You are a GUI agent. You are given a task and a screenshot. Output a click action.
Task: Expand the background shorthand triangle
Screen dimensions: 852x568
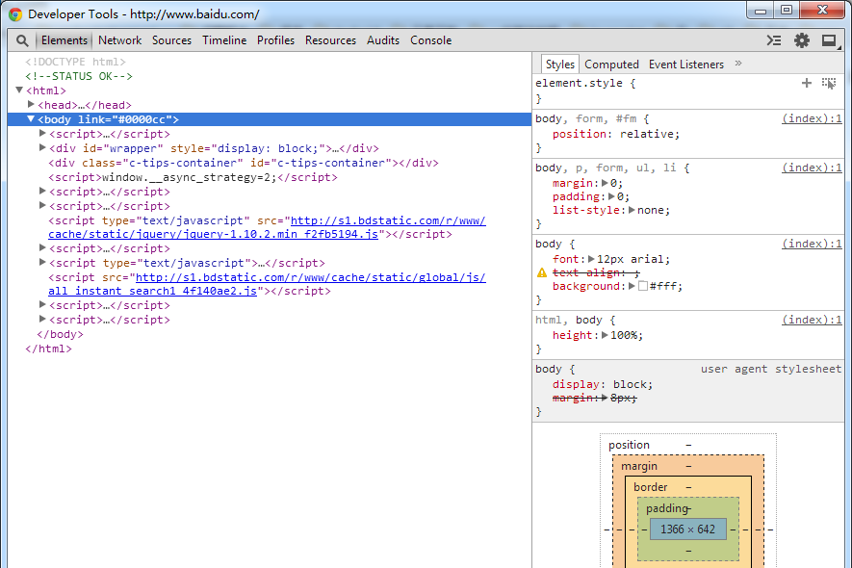pos(632,286)
